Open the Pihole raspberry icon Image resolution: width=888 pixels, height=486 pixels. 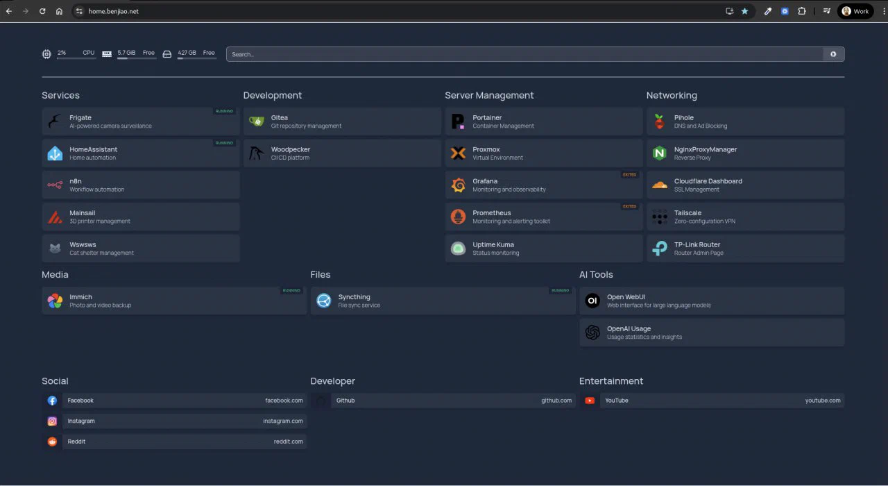coord(660,121)
